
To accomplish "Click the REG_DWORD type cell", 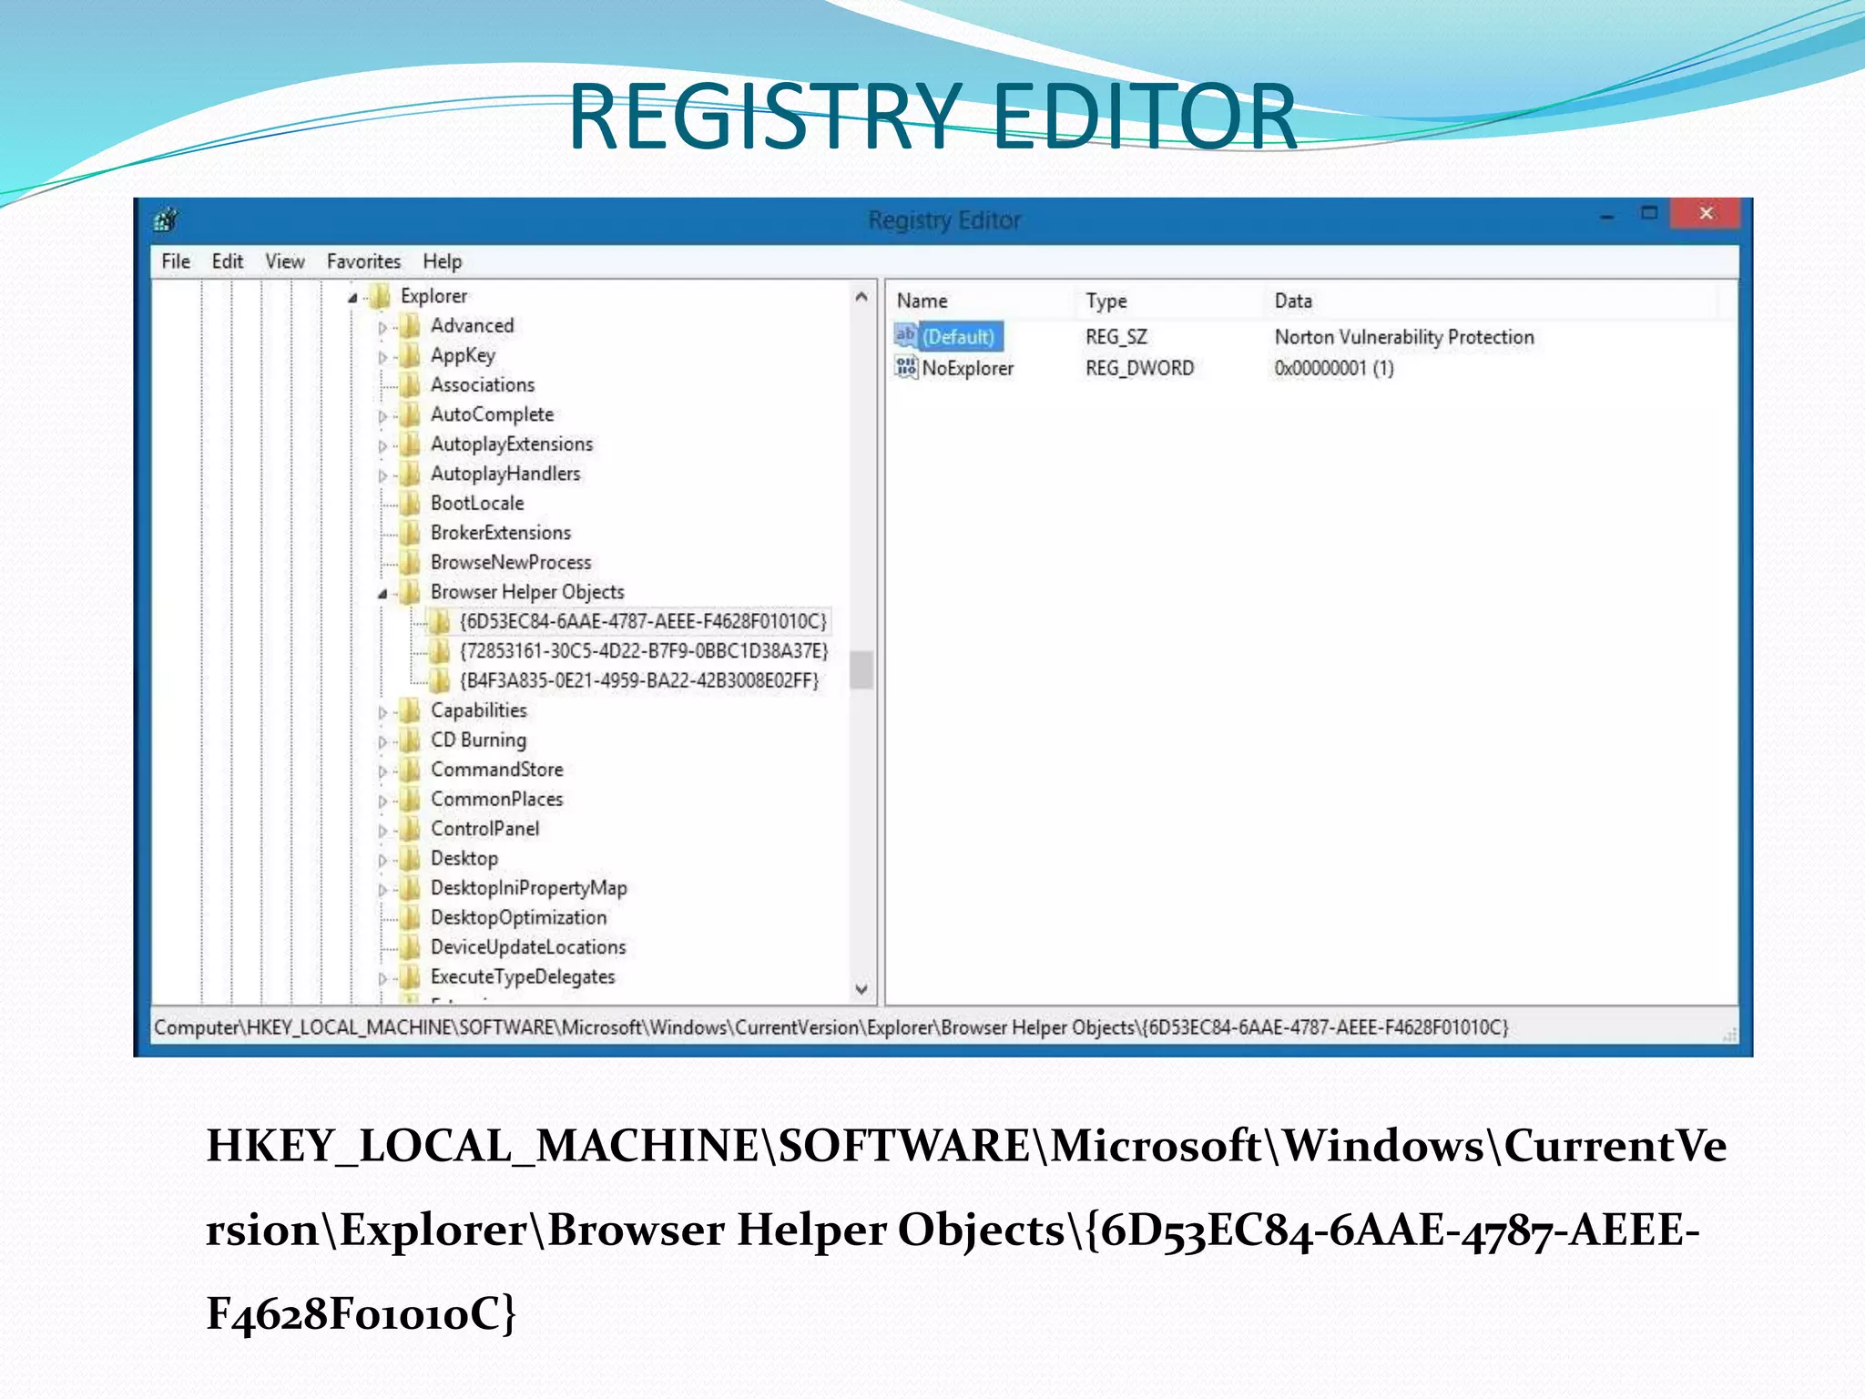I will pos(1139,368).
